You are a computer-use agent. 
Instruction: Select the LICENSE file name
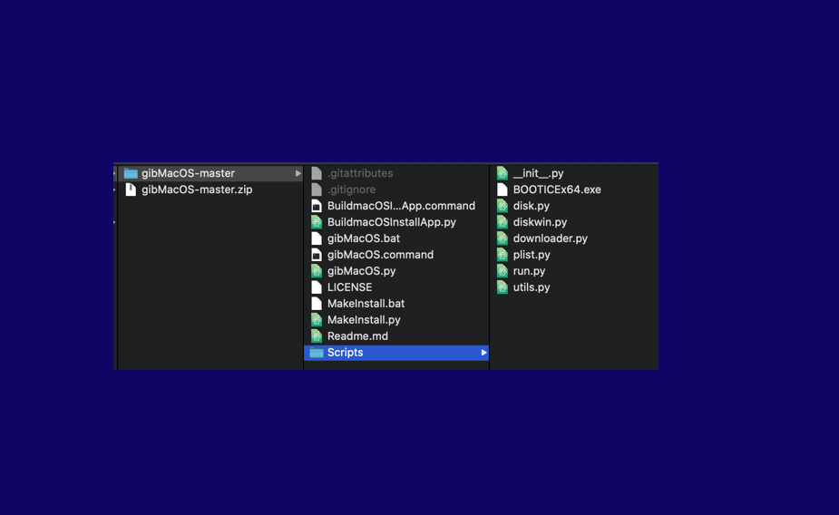pyautogui.click(x=349, y=287)
